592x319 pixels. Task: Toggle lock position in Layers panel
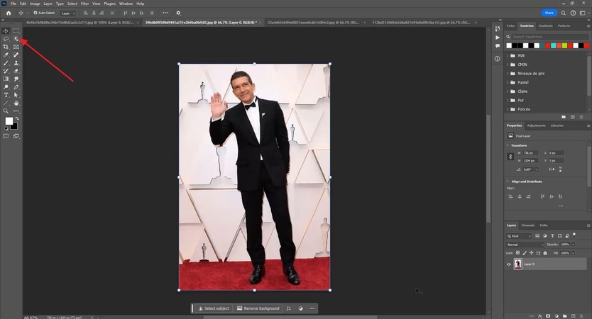(x=531, y=253)
